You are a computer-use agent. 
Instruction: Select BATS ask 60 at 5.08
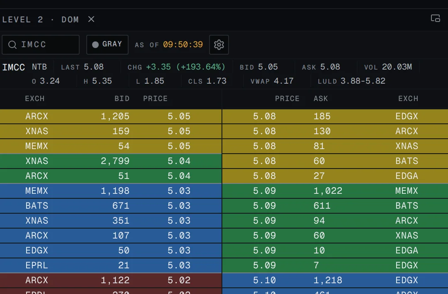pos(335,161)
